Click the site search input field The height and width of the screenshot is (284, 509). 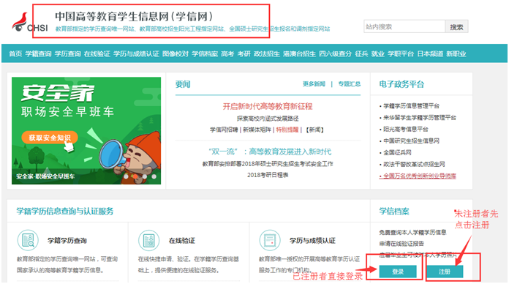coord(404,26)
